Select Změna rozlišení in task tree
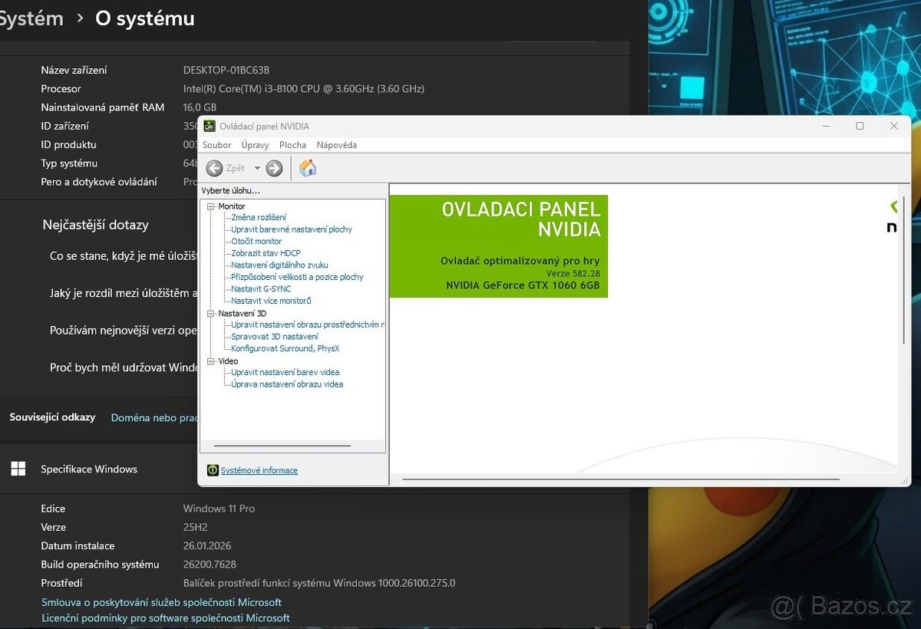 tap(259, 218)
